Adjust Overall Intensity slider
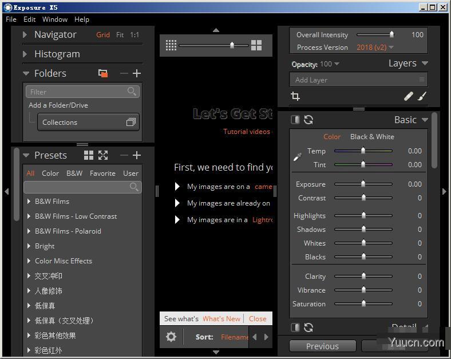This screenshot has width=451, height=359. point(375,34)
